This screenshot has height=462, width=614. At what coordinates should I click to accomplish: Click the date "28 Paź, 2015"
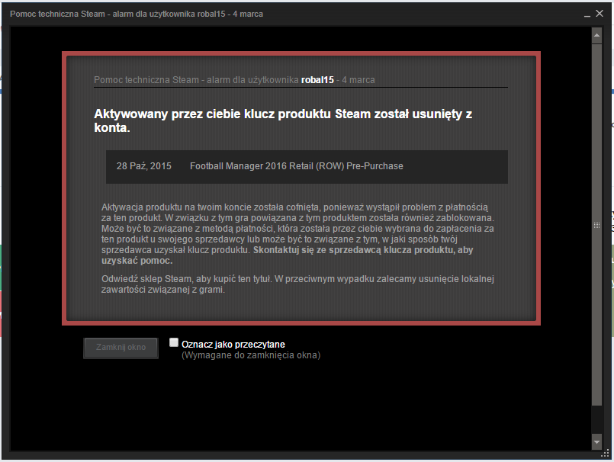[x=143, y=166]
